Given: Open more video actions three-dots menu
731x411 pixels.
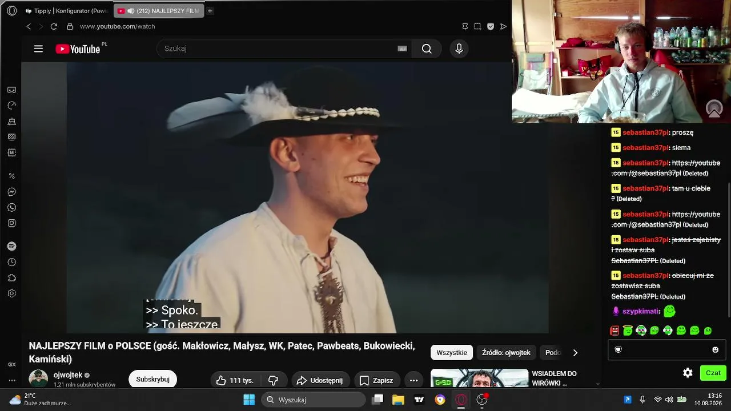Looking at the screenshot, I should pyautogui.click(x=413, y=380).
